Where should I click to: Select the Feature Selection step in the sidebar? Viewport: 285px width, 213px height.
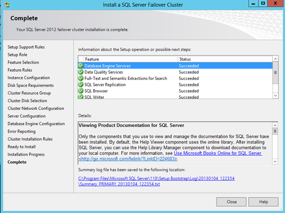pyautogui.click(x=23, y=62)
